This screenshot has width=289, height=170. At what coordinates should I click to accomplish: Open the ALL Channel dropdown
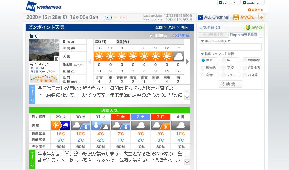tap(214, 17)
